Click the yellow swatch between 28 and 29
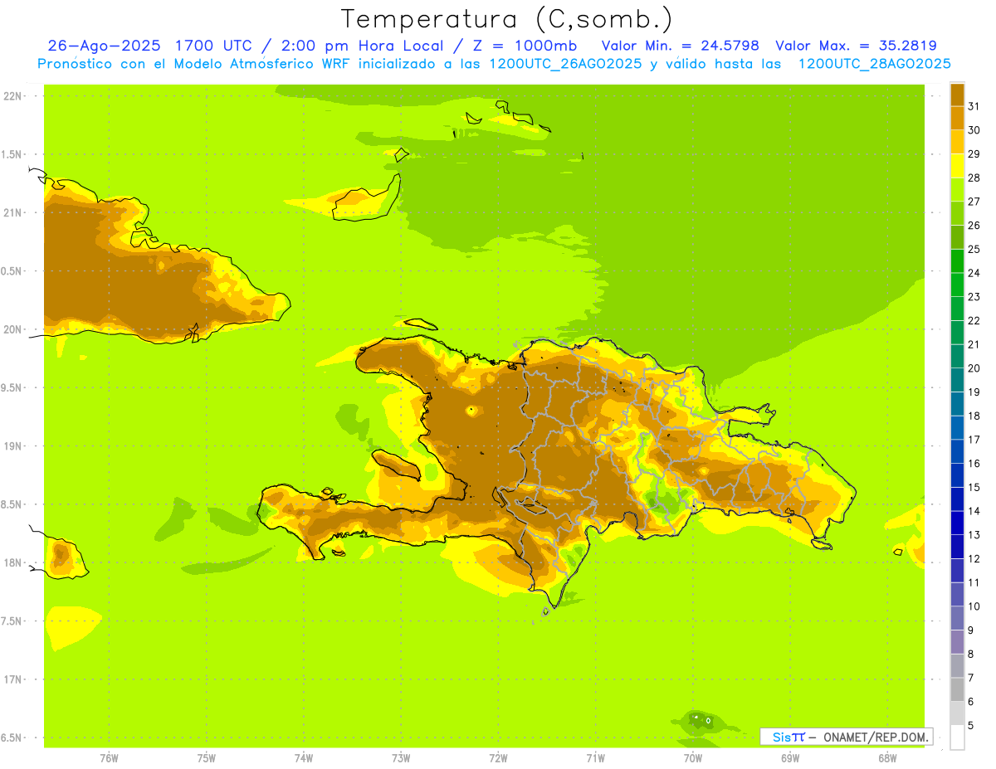 (x=957, y=165)
